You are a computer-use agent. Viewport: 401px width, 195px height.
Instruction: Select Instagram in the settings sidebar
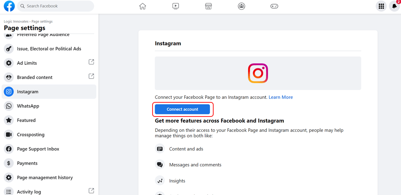[x=49, y=91]
